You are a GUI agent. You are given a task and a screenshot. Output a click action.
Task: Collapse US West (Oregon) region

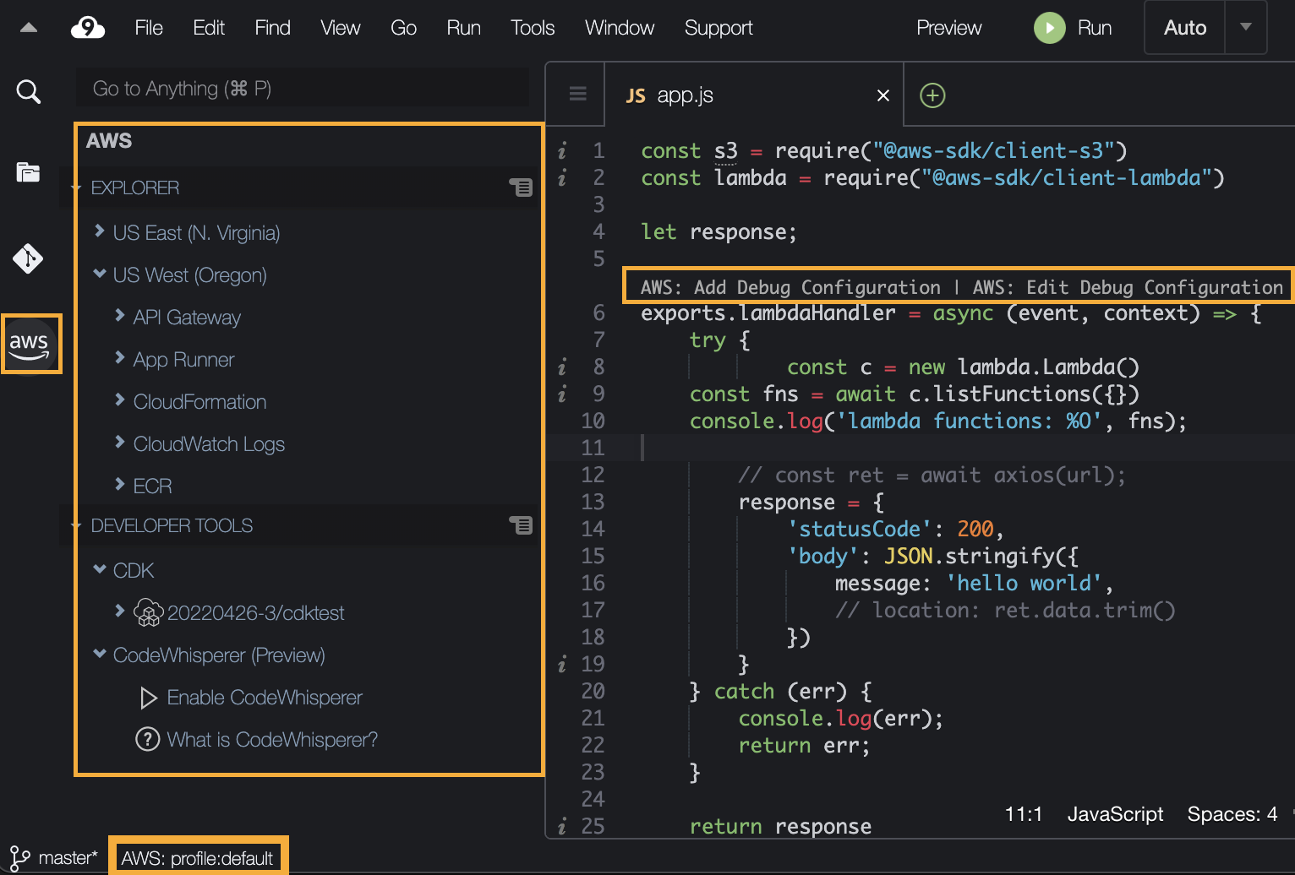pos(100,274)
